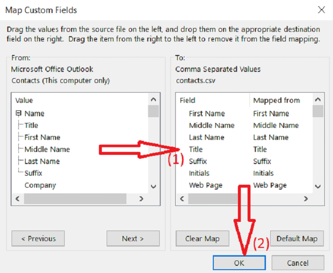Screen dimensions: 333x273
Task: Click the Previous button
Action: coord(38,239)
